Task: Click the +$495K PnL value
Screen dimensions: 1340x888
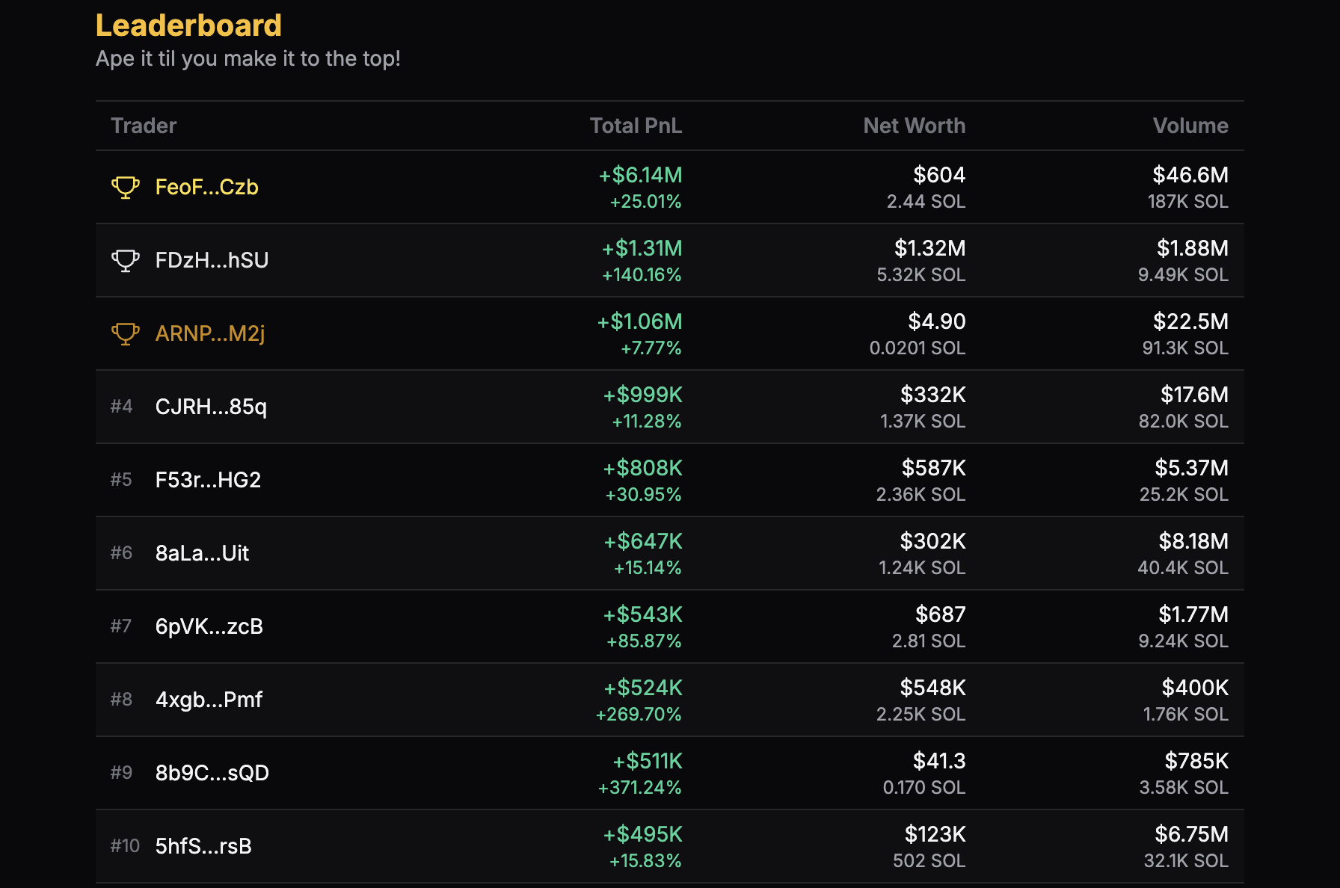Action: tap(643, 834)
